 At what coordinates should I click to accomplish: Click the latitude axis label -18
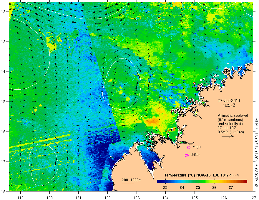(3, 191)
